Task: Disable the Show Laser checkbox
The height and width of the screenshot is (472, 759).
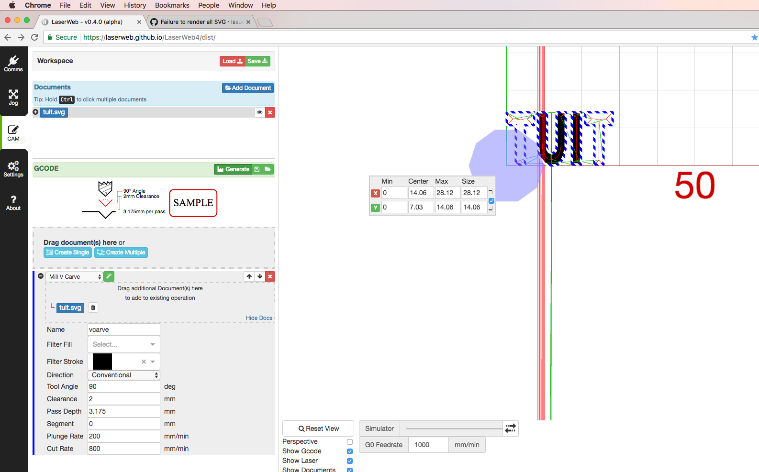Action: (x=350, y=461)
